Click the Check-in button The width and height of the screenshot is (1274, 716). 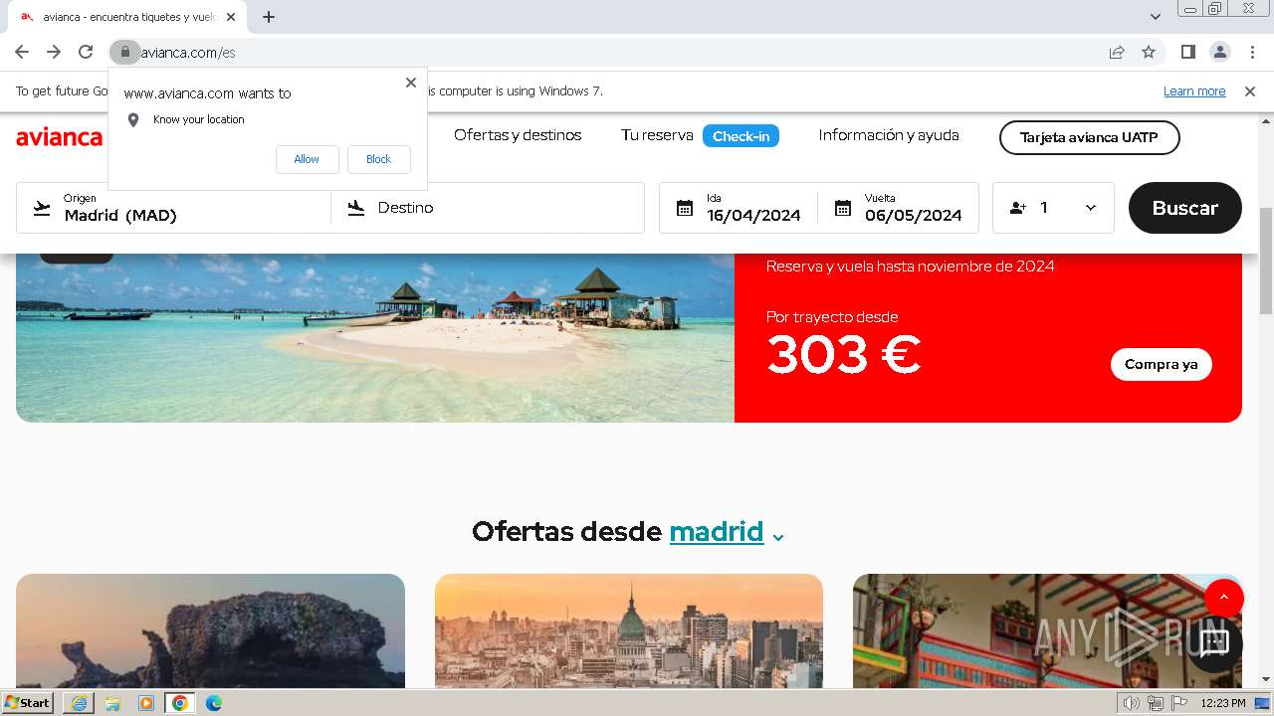(x=741, y=136)
